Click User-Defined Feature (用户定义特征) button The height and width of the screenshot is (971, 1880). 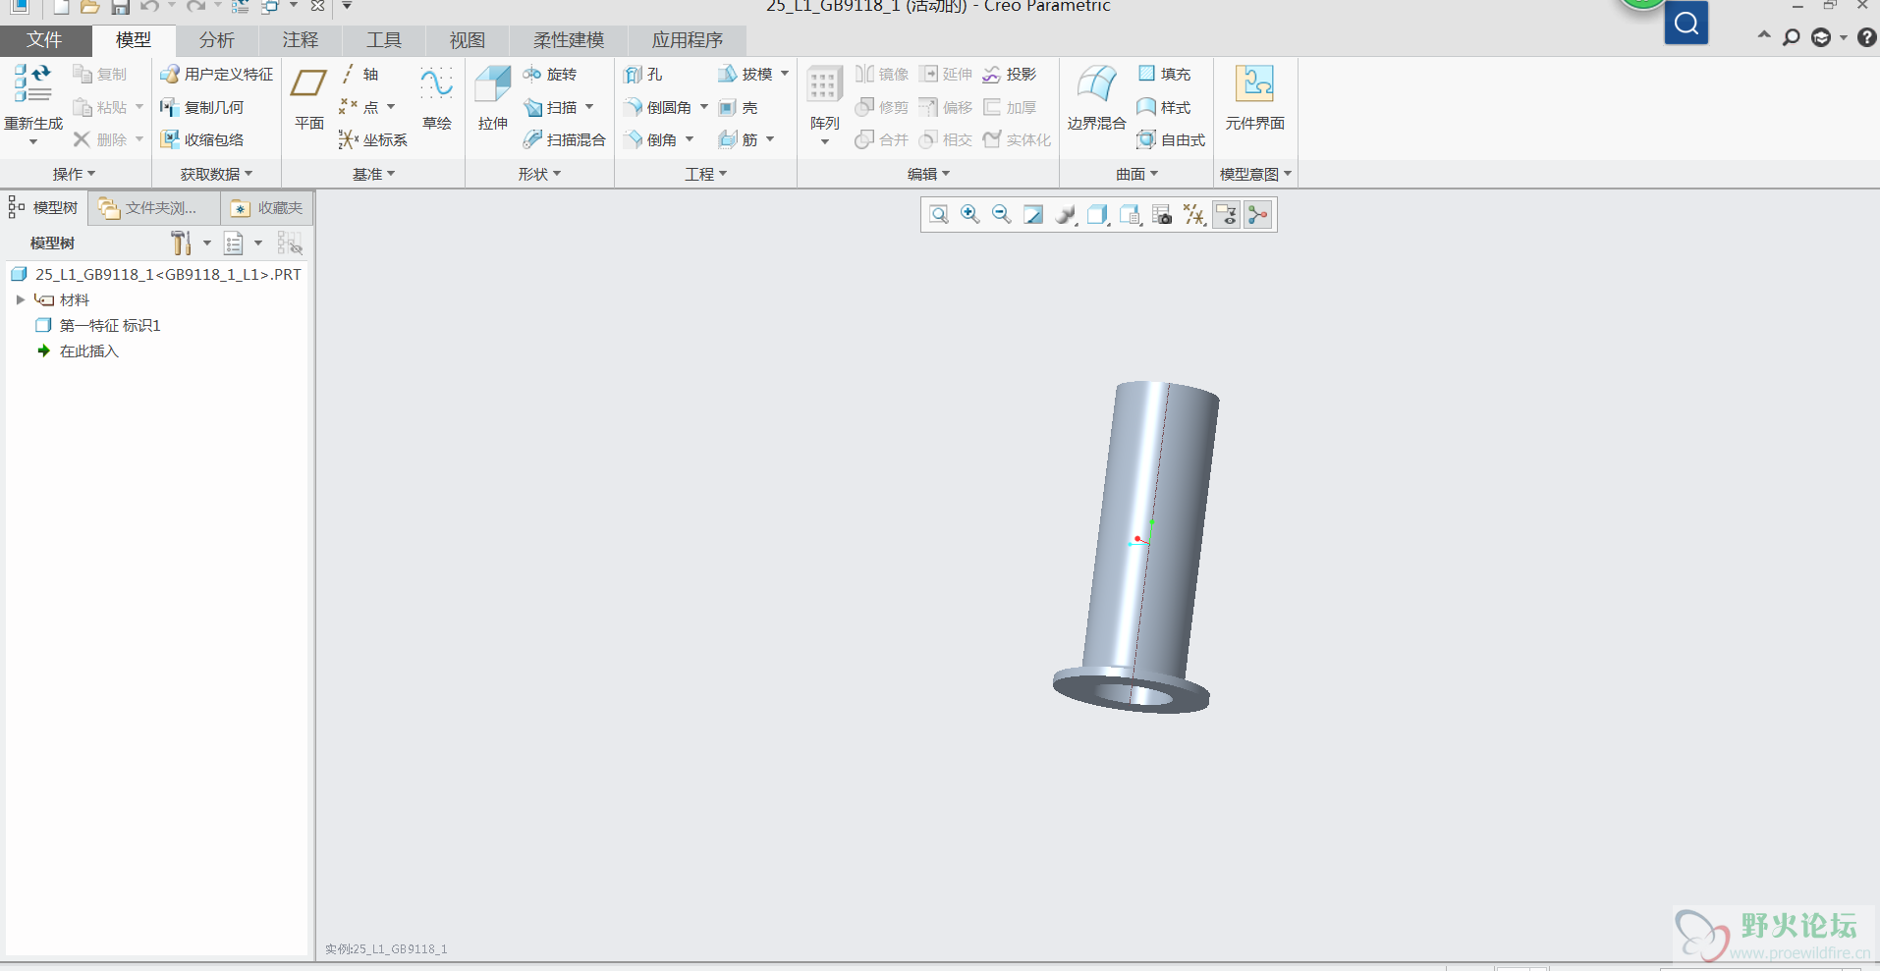pyautogui.click(x=216, y=74)
